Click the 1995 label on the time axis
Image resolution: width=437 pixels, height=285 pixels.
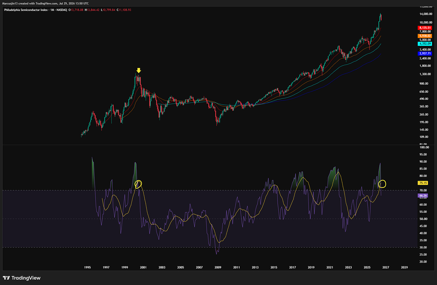(87, 267)
